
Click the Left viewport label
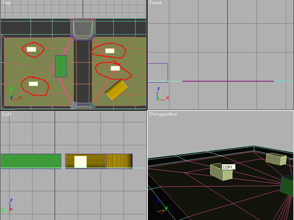click(x=7, y=114)
